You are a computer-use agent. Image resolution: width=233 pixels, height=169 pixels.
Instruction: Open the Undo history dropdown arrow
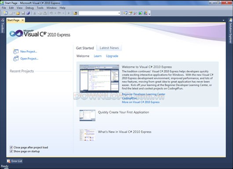click(55, 13)
